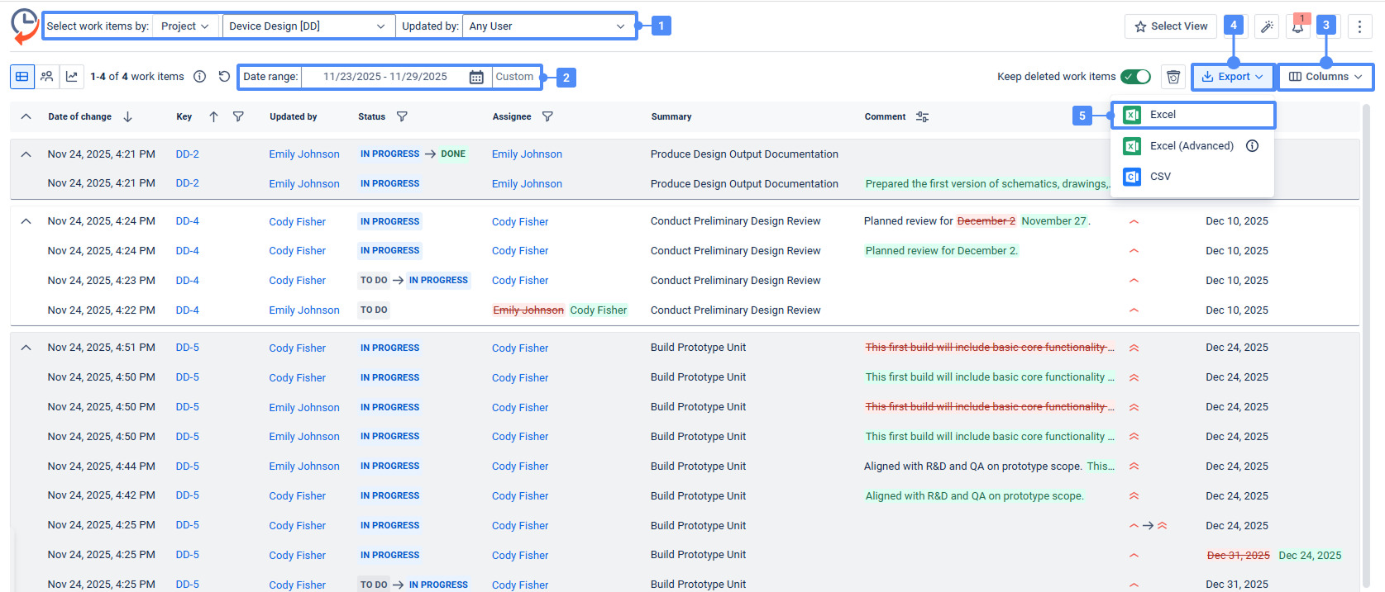Image resolution: width=1385 pixels, height=592 pixels.
Task: Click the struck-through Emily Johnson assignee
Action: [528, 310]
